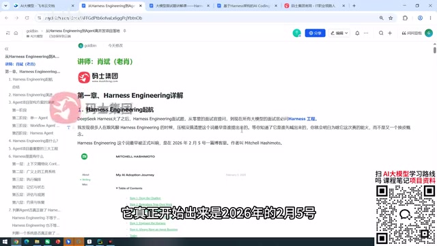437x246 pixels.
Task: Open Chrome from the taskbar
Action: click(16, 241)
